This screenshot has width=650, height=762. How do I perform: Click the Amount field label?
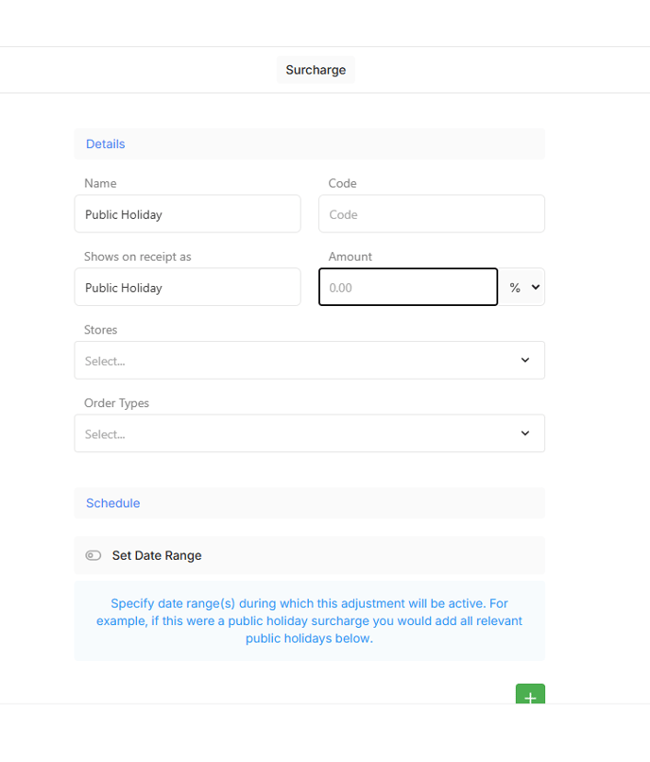pos(351,257)
